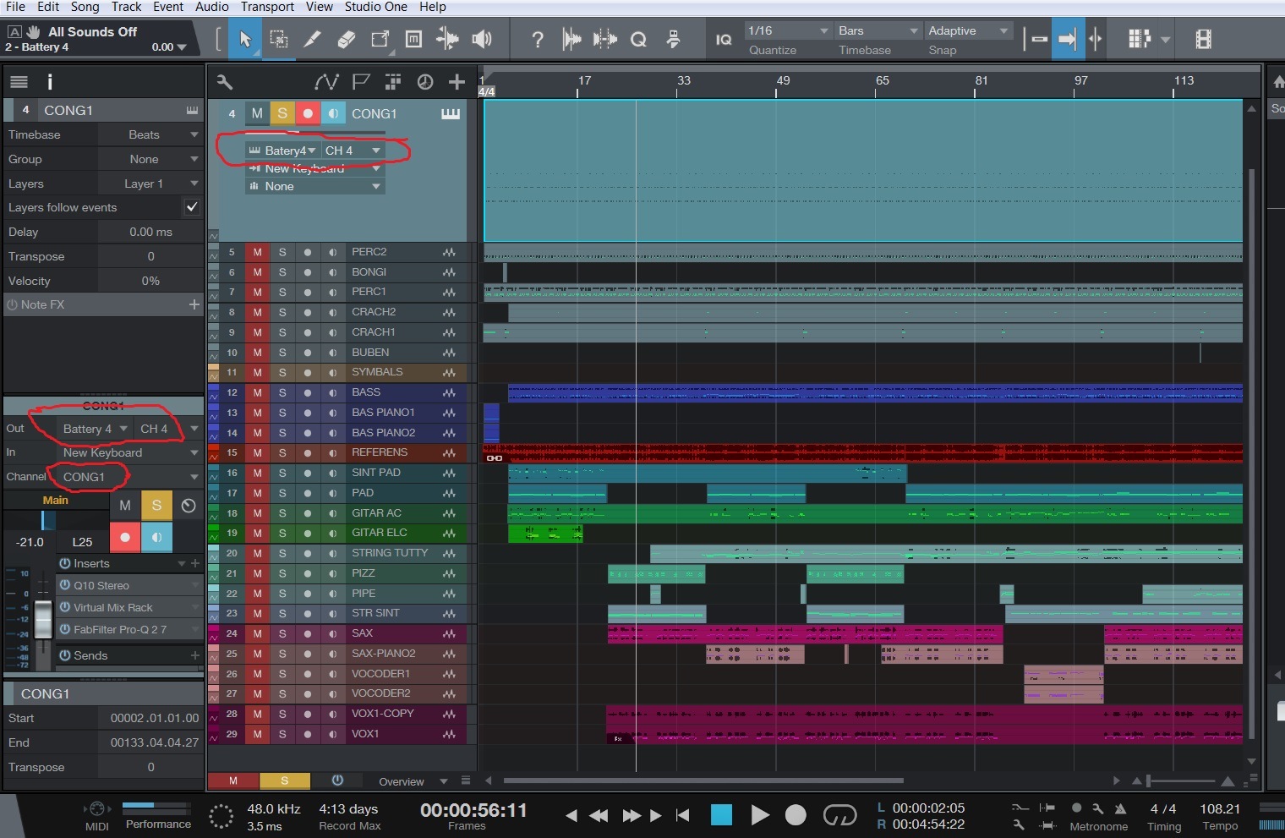Solo the SAX track
1285x838 pixels.
(282, 633)
